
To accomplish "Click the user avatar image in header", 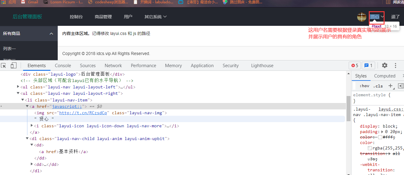I will click(361, 17).
